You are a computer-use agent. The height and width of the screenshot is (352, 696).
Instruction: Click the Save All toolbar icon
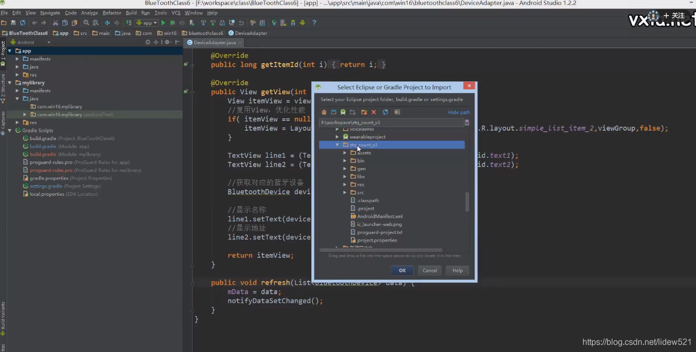click(13, 23)
